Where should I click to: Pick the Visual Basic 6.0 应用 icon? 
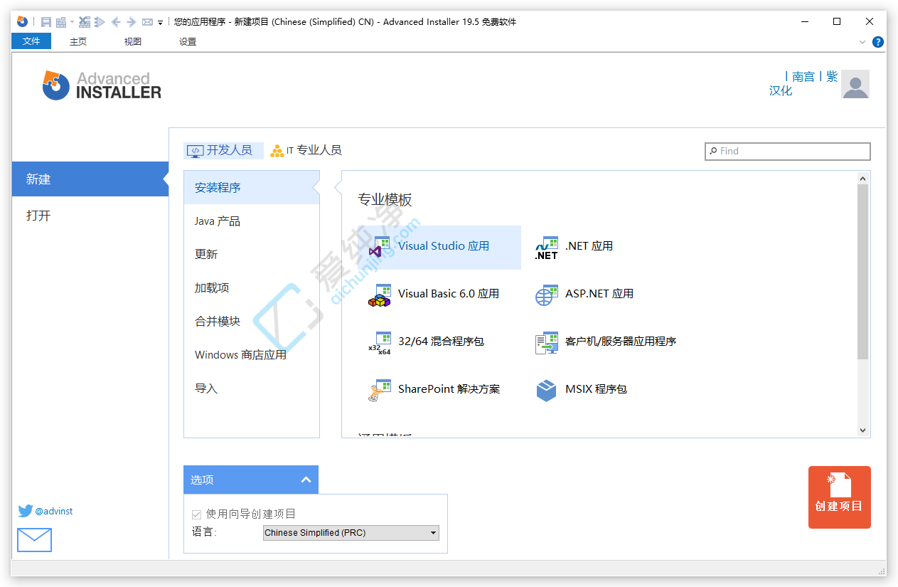(380, 295)
